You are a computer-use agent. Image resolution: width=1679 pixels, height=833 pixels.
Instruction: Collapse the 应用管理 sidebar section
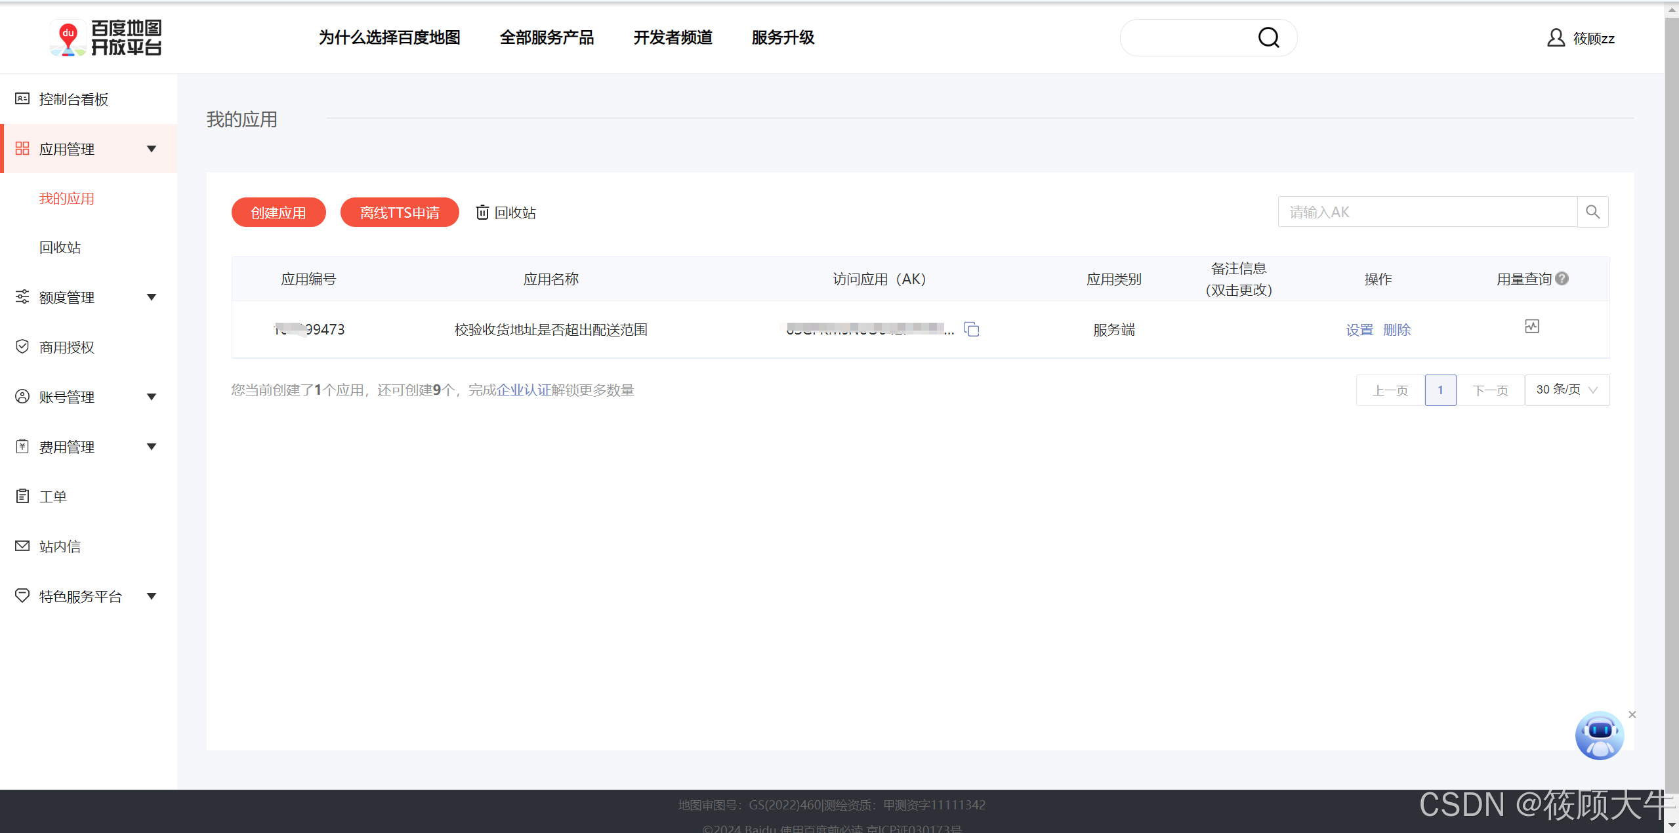click(152, 149)
